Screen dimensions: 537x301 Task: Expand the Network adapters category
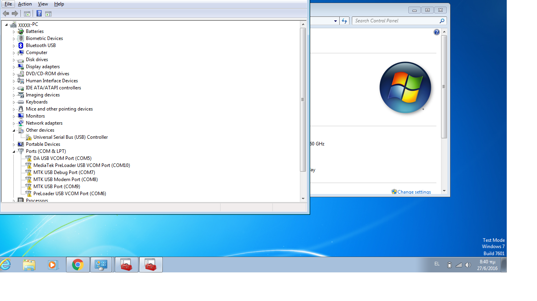coord(14,123)
